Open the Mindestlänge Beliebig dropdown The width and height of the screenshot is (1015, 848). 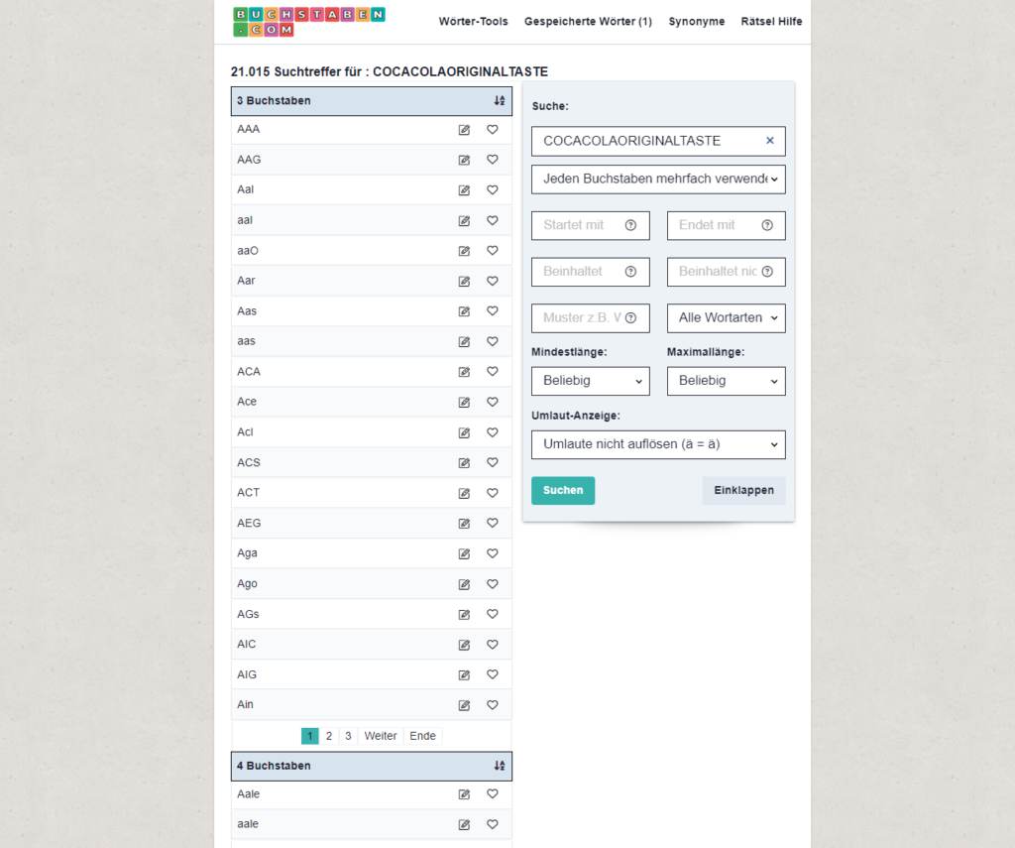click(591, 381)
